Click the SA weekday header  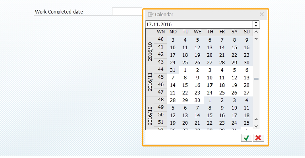click(234, 32)
